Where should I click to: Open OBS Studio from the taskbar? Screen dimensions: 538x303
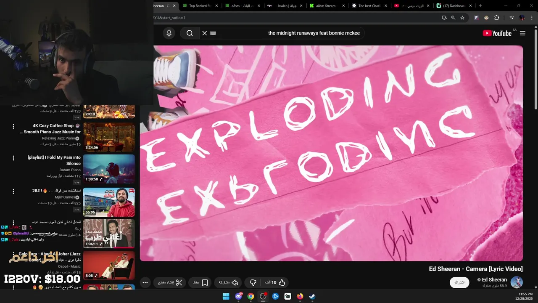(x=263, y=296)
